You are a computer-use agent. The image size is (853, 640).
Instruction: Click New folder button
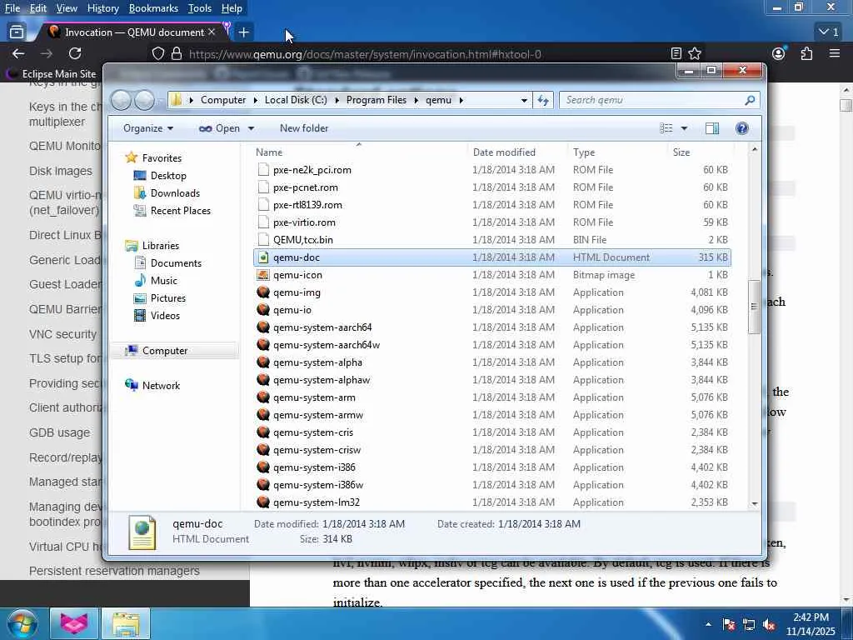(304, 128)
